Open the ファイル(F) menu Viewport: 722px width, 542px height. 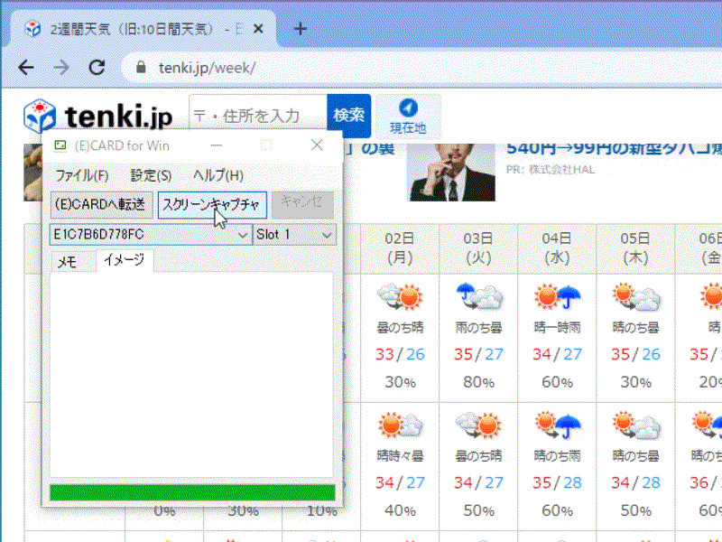(82, 175)
